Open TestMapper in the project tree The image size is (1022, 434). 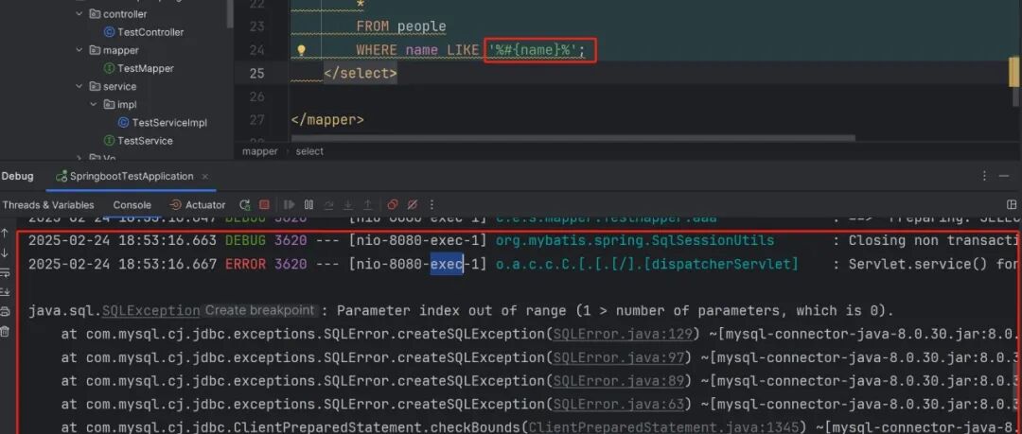point(146,68)
